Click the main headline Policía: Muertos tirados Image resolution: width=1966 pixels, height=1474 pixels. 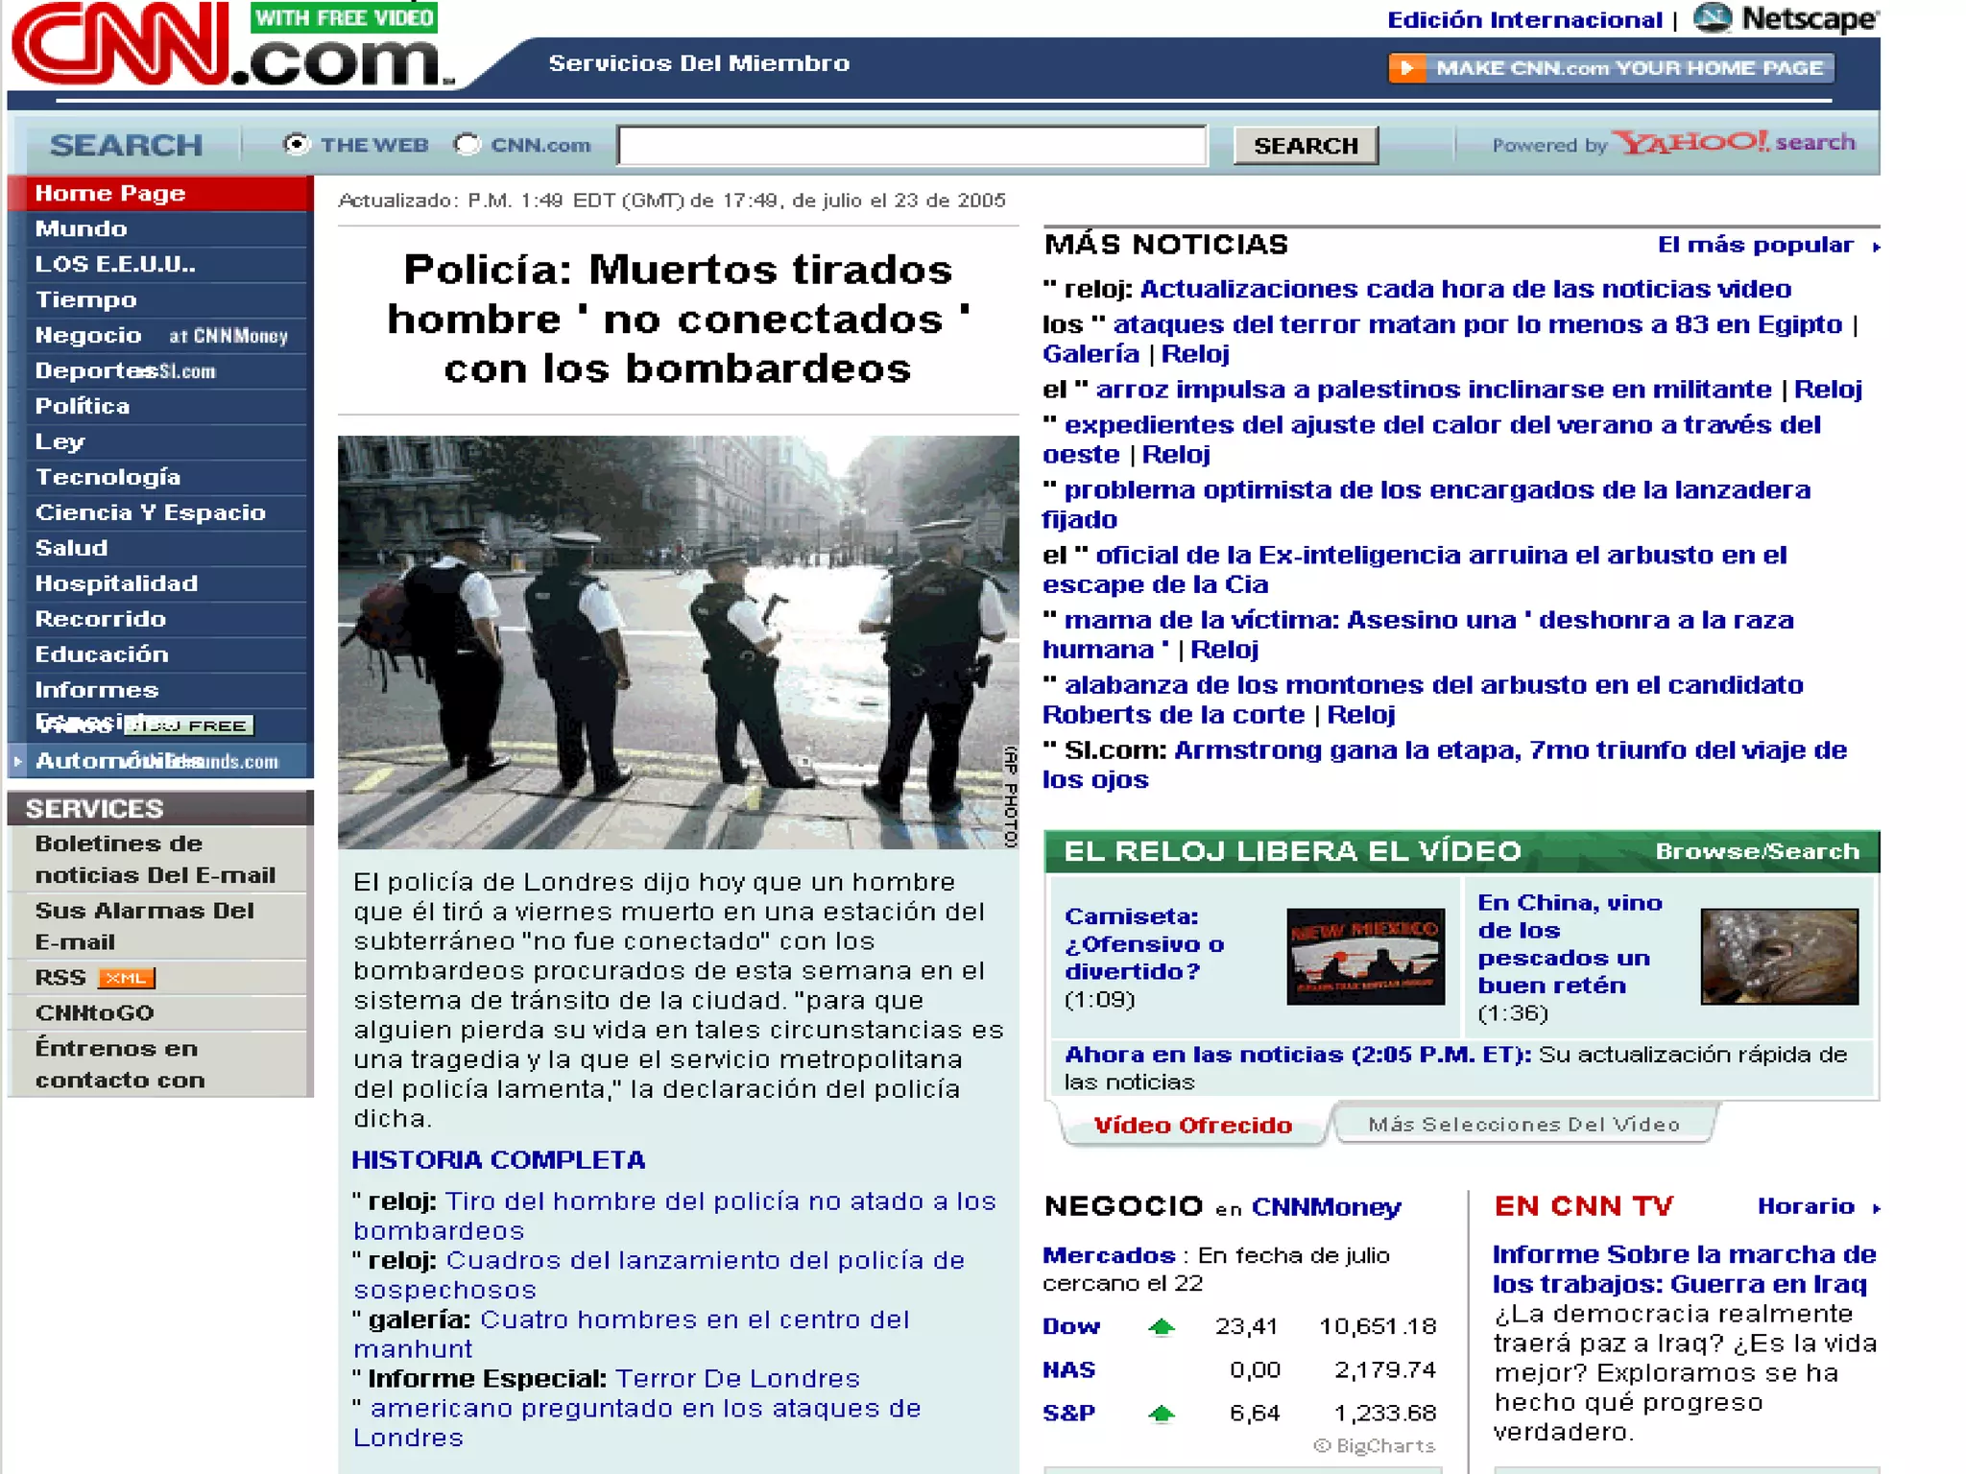678,319
